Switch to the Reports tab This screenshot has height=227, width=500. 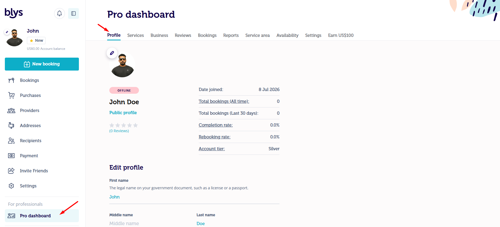(x=231, y=35)
